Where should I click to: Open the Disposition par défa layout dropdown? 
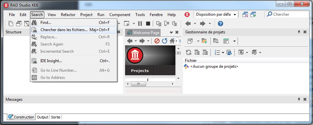pyautogui.click(x=235, y=14)
